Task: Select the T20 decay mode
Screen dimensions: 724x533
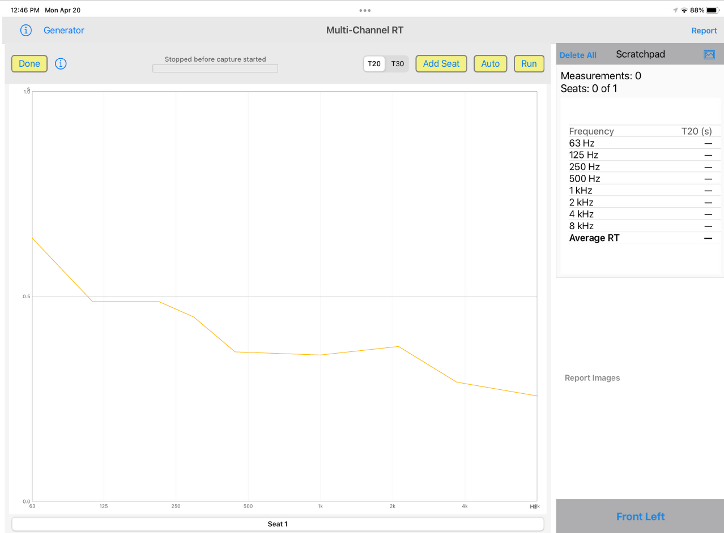Action: click(x=374, y=64)
